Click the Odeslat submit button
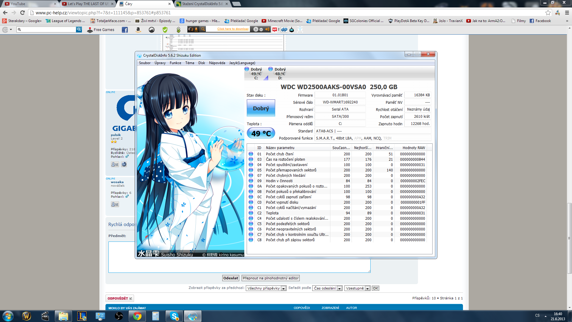 click(231, 278)
